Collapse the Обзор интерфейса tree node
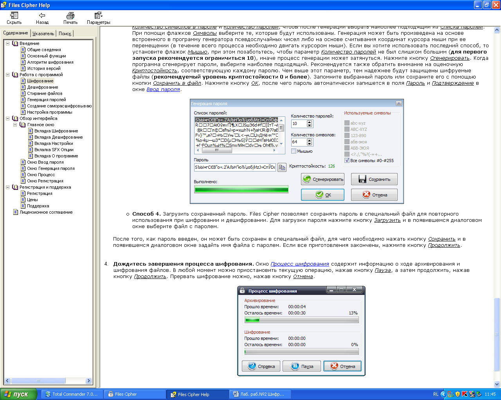 (8, 118)
